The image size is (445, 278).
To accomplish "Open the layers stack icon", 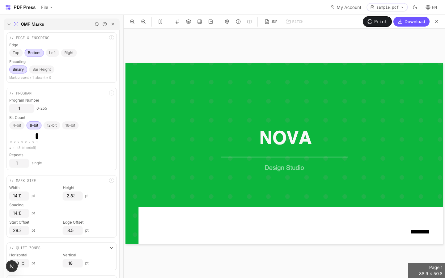I will 189,22.
